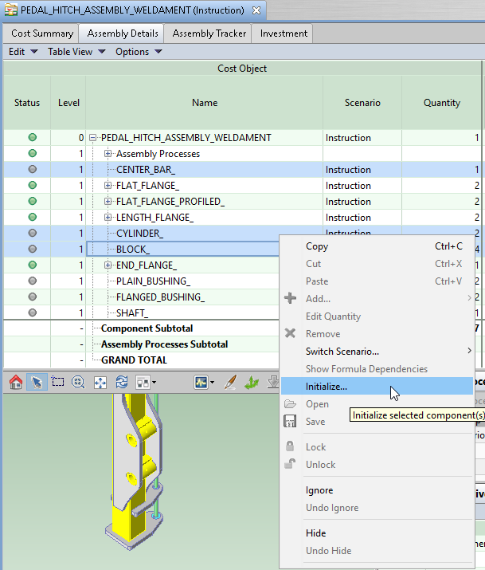Click the Home view icon in viewer toolbar
This screenshot has height=570, width=485.
[x=16, y=383]
